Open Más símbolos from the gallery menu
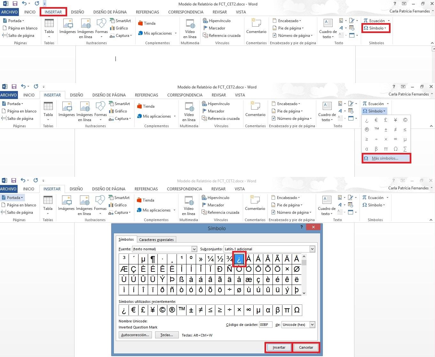 tap(386, 158)
